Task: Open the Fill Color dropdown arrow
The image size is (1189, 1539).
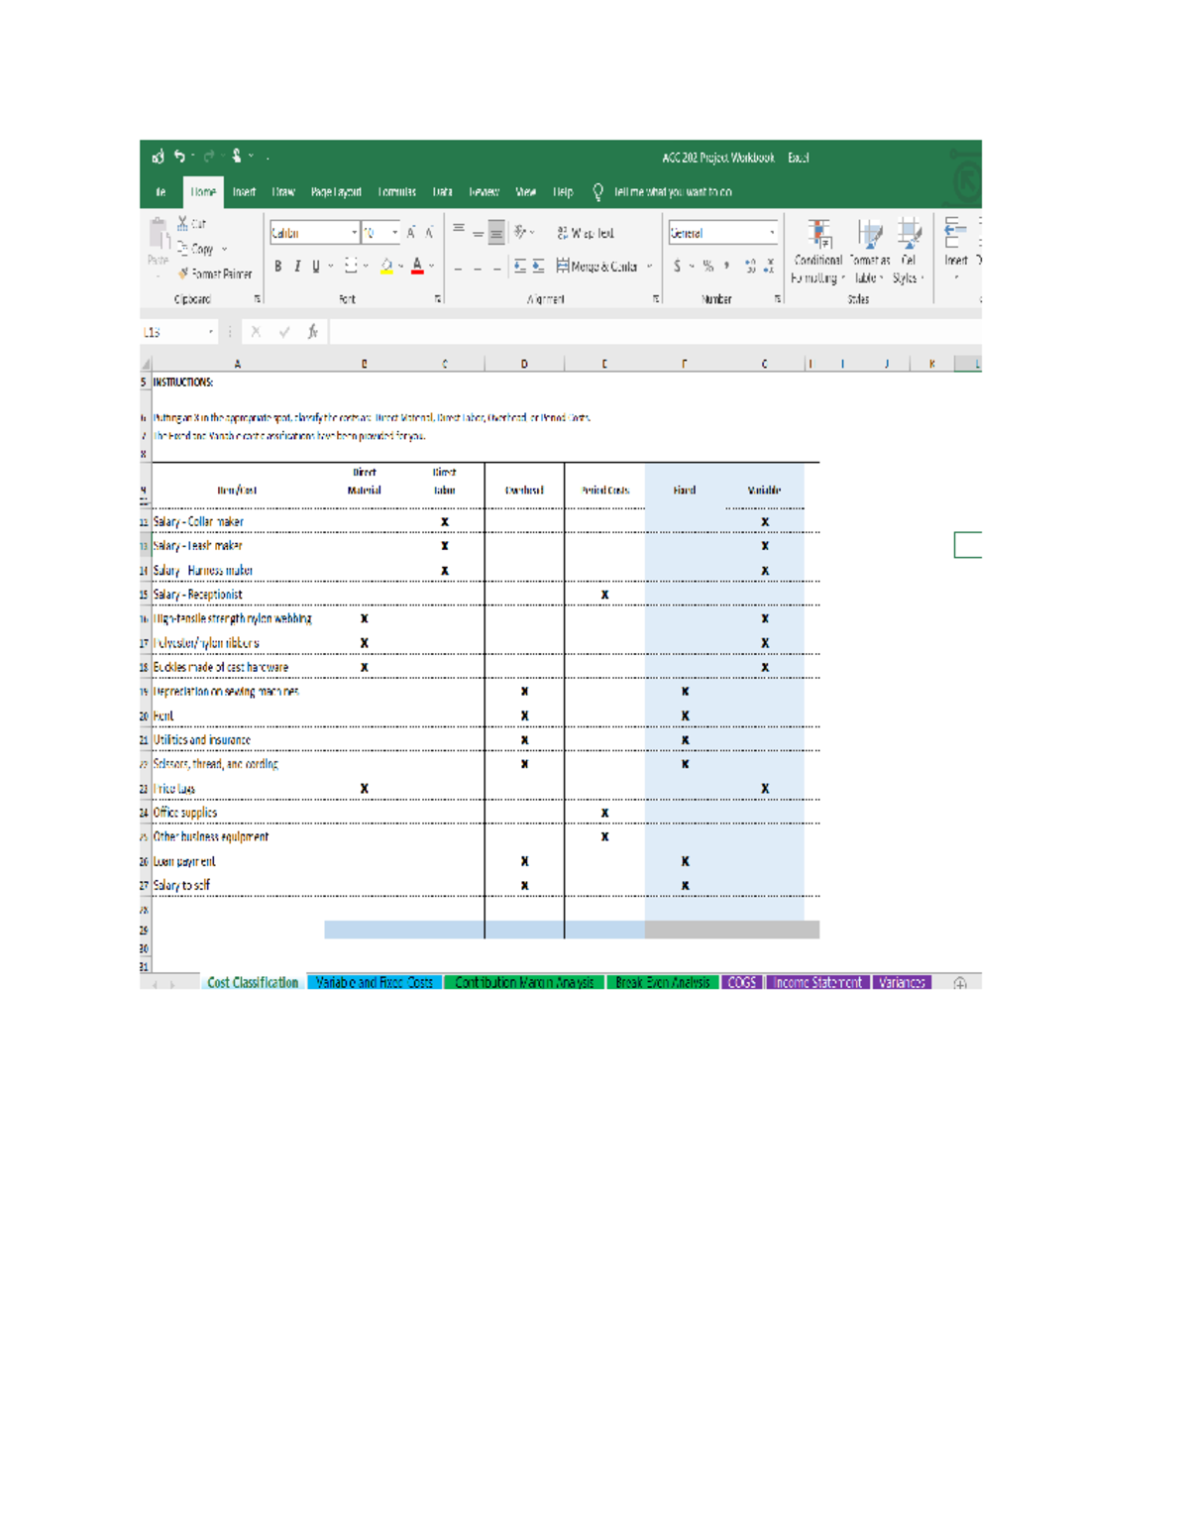Action: pyautogui.click(x=402, y=266)
